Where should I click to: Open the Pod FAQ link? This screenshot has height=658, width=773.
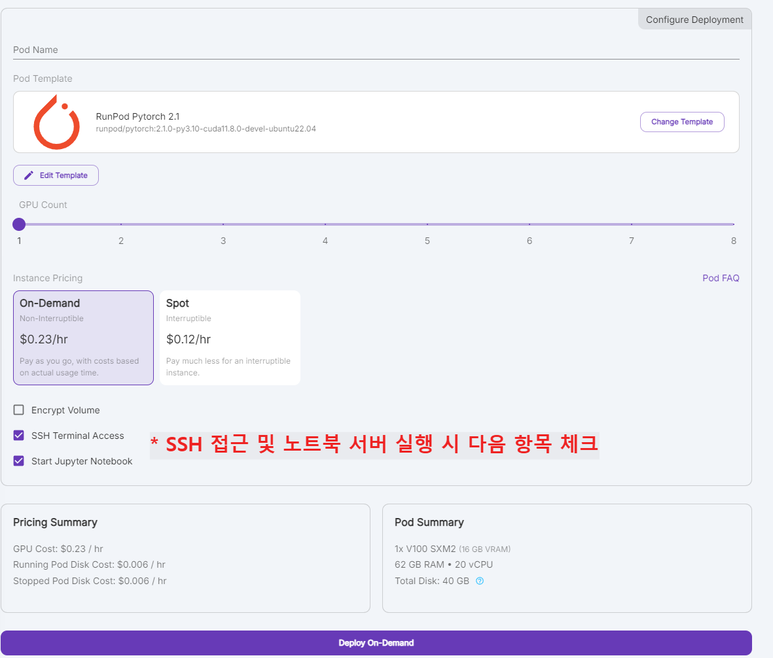[x=721, y=278]
